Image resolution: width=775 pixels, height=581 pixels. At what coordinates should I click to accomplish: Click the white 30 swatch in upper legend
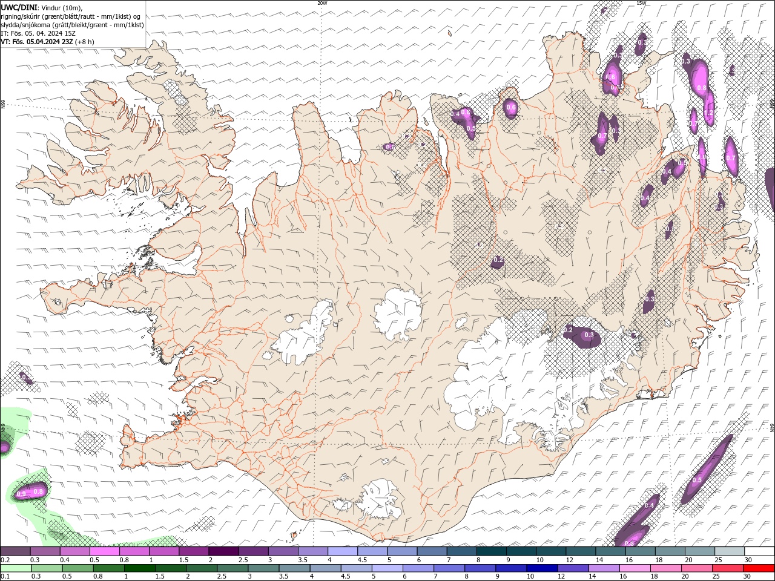tap(759, 551)
